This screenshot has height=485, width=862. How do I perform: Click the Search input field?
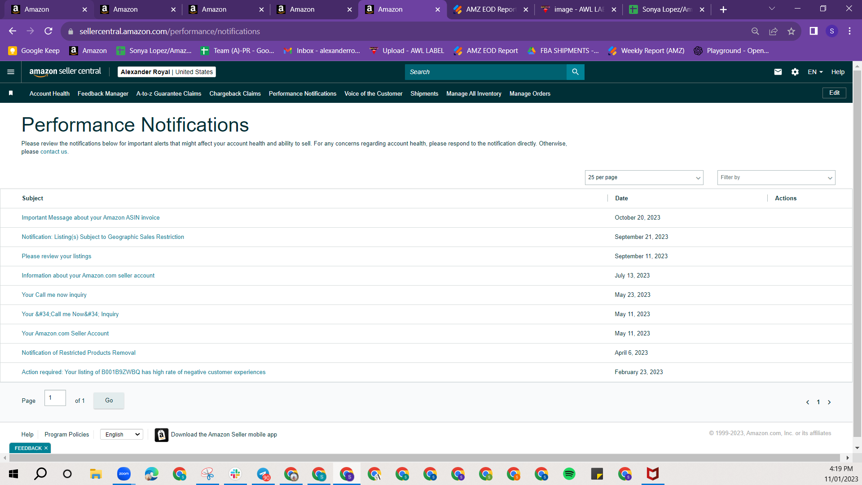pos(486,72)
